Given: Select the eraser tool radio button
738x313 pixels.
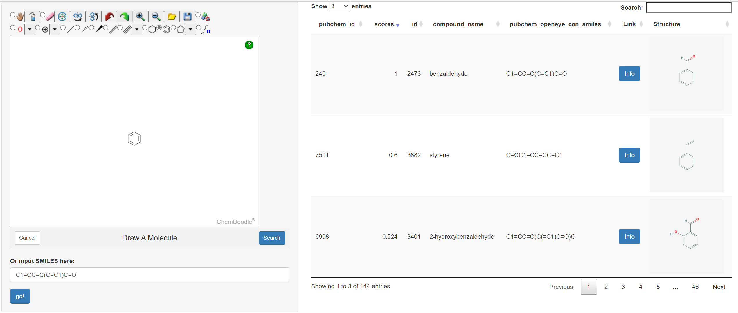Looking at the screenshot, I should 43,15.
